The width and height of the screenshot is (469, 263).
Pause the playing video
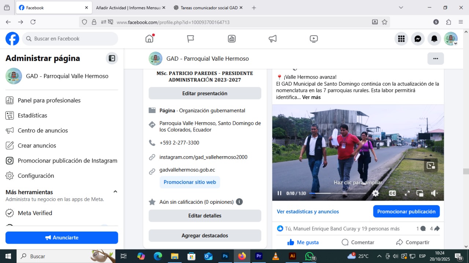(280, 193)
